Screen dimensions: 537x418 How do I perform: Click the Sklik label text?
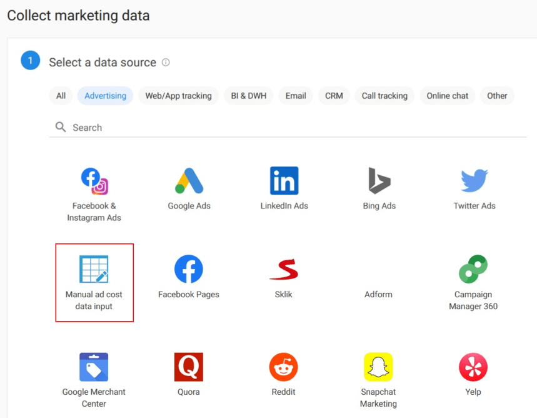284,295
